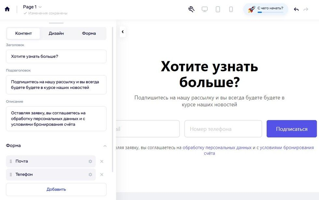Go to the home icon

[x=7, y=9]
